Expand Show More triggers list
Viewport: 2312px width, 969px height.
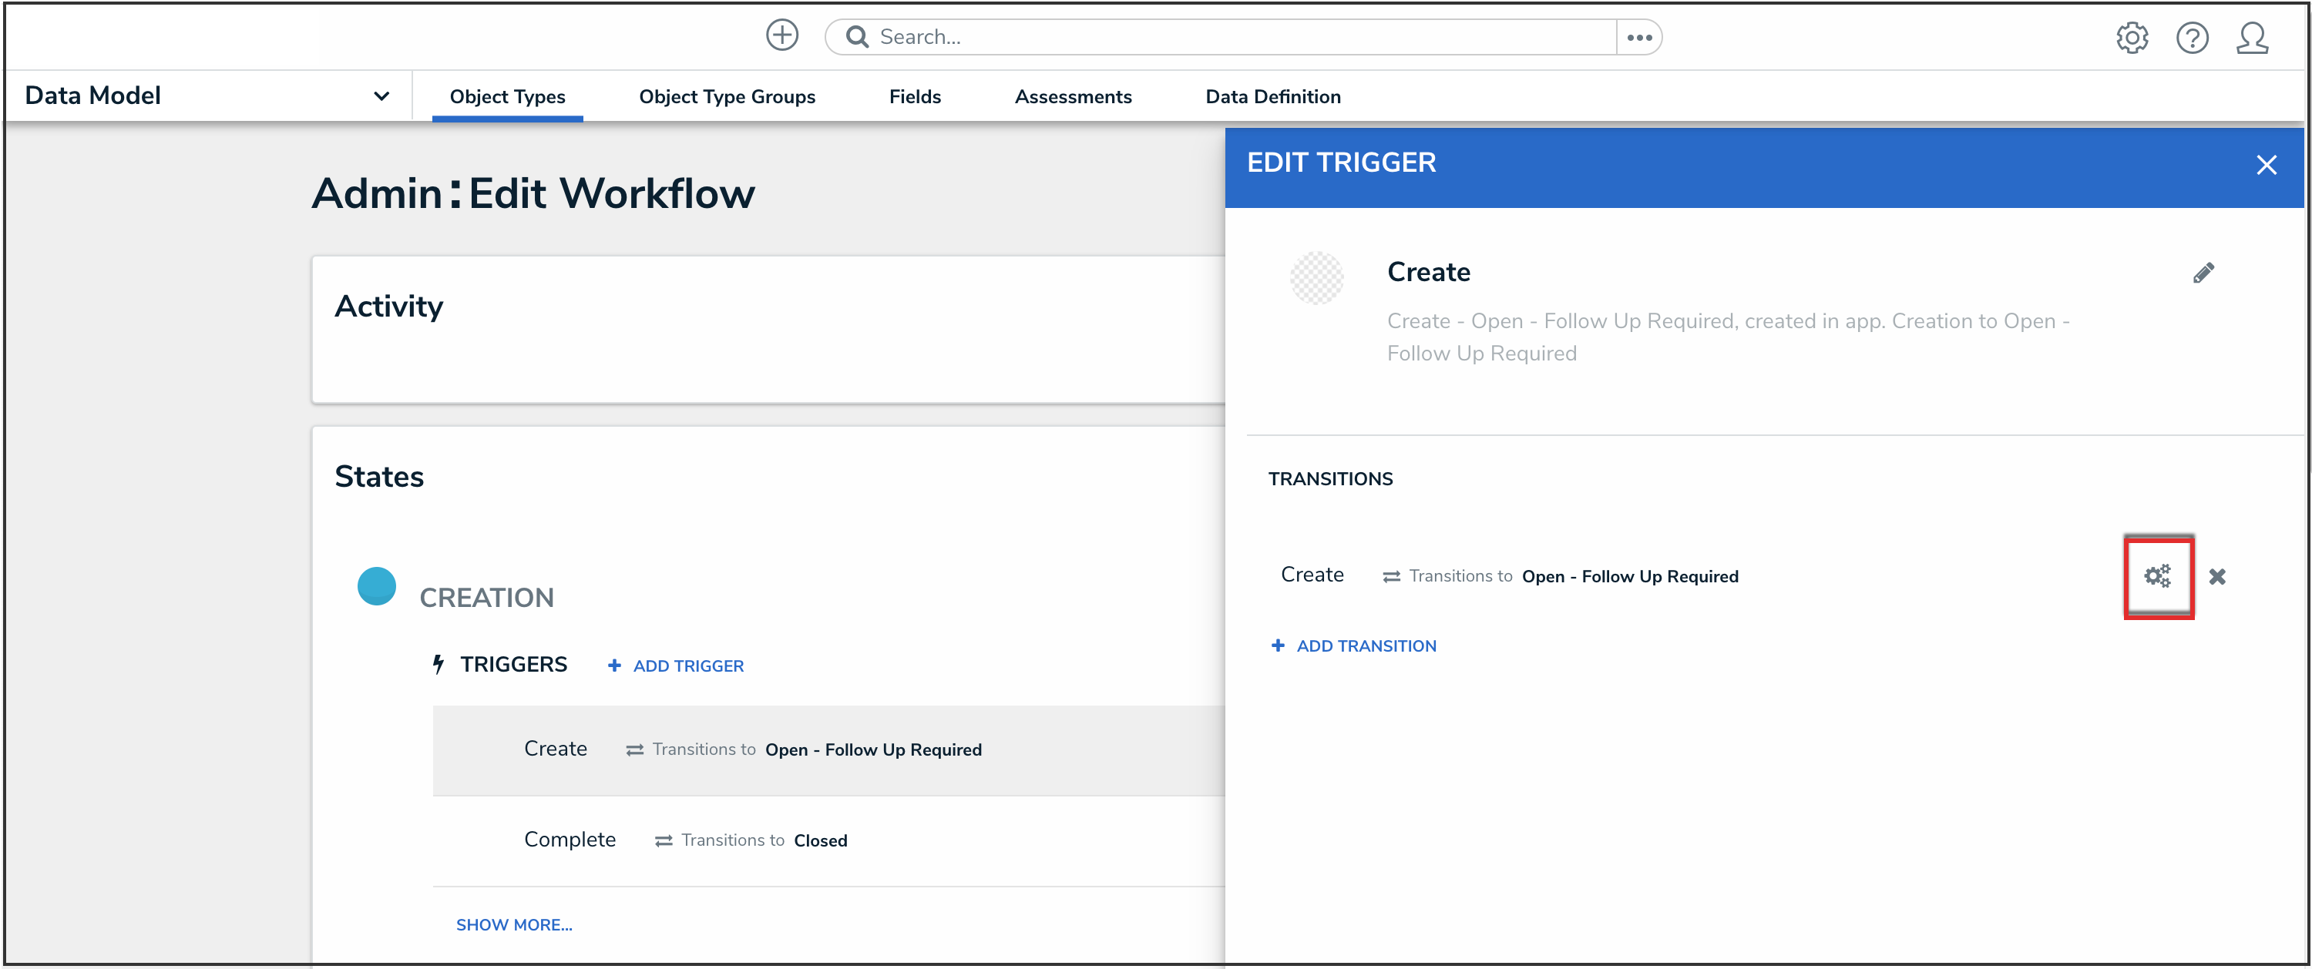pyautogui.click(x=513, y=924)
